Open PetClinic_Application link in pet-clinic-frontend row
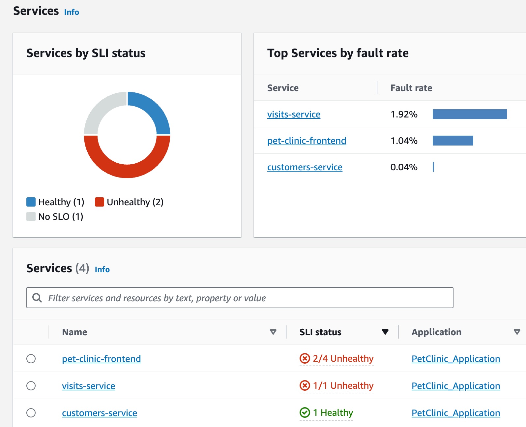Viewport: 526px width, 427px height. pyautogui.click(x=456, y=359)
